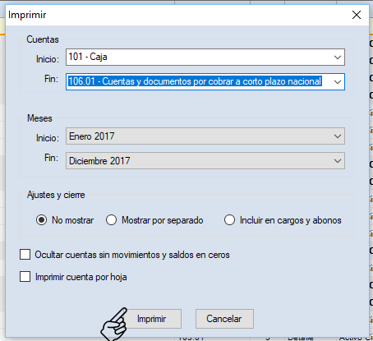This screenshot has height=341, width=373.
Task: Click the highlighted '106.01 - Cuentas y documentos' field
Action: pyautogui.click(x=205, y=81)
